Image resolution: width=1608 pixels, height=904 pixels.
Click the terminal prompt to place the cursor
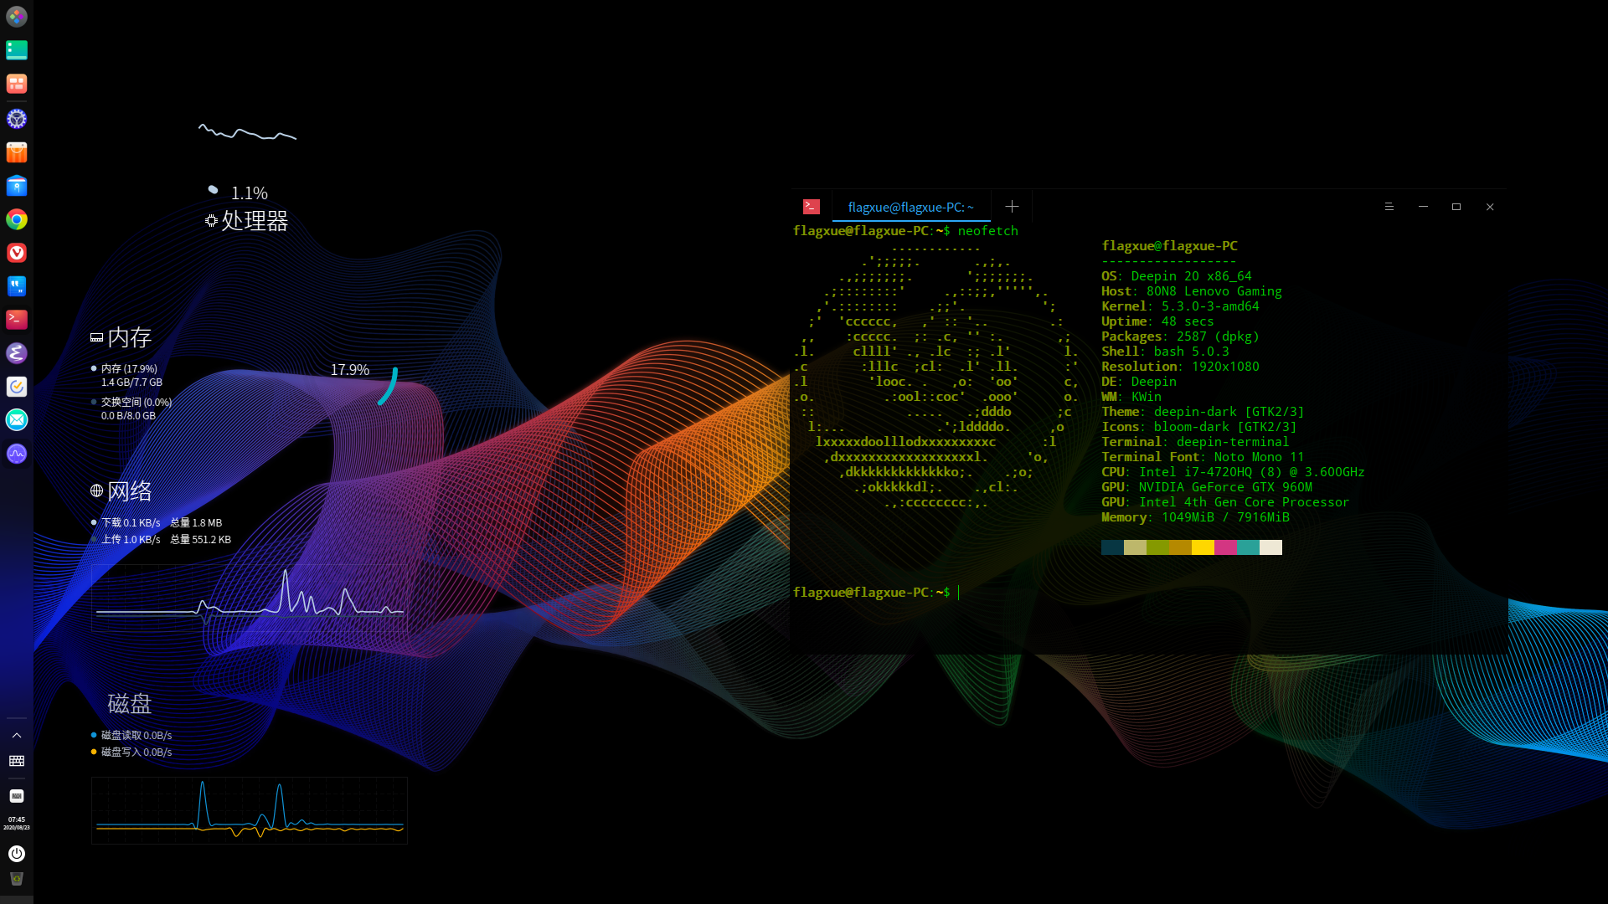tap(957, 592)
